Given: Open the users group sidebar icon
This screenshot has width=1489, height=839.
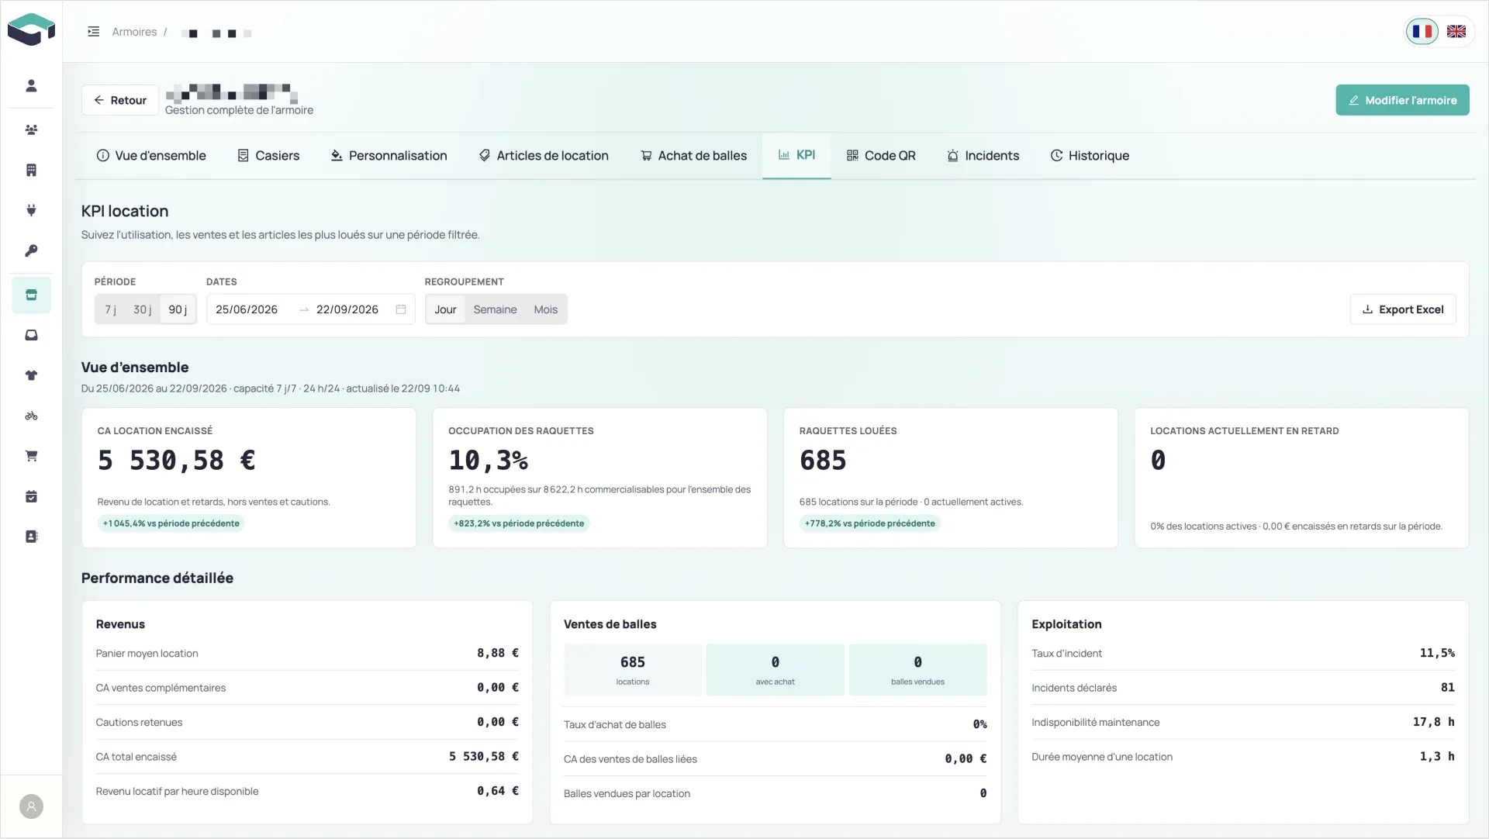Looking at the screenshot, I should [x=31, y=129].
